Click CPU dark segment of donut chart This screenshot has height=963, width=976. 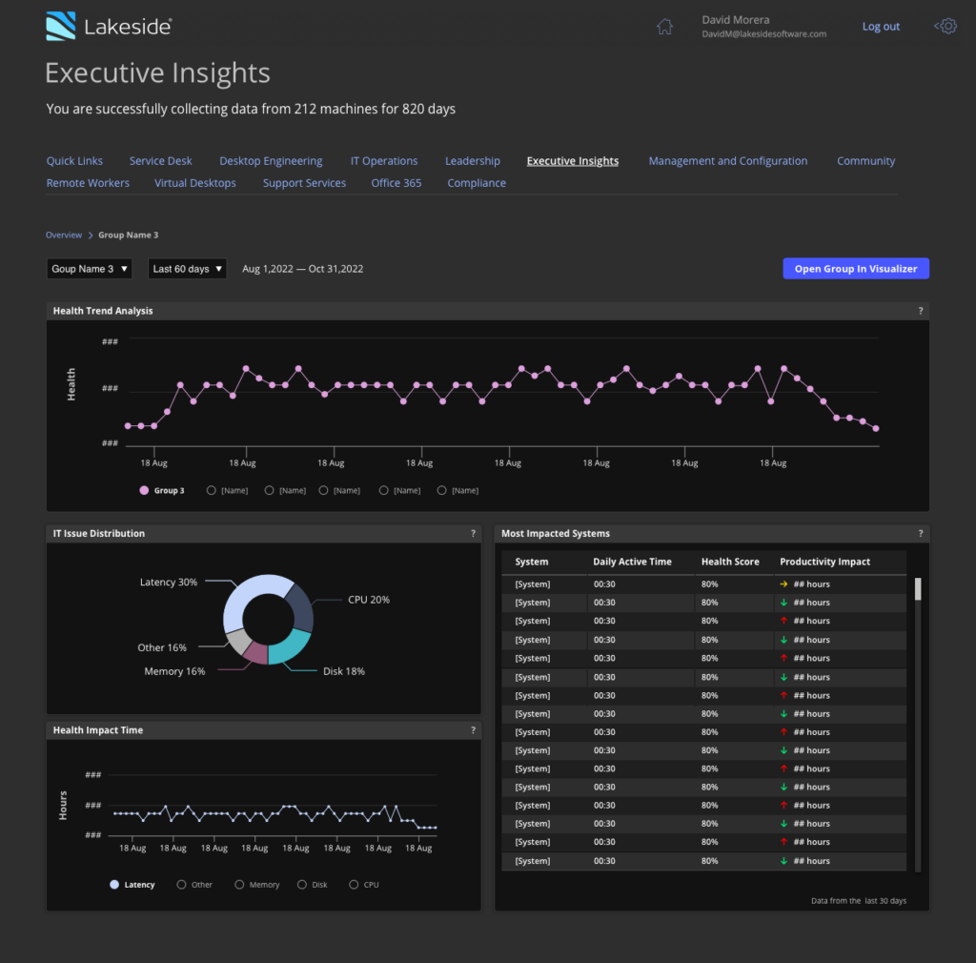[301, 608]
